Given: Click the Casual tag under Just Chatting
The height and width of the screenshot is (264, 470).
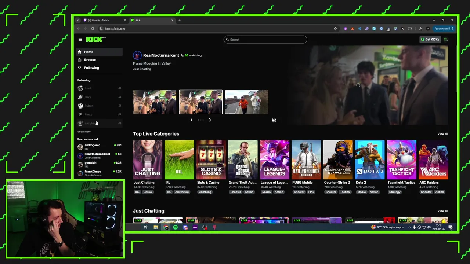Looking at the screenshot, I should 148,192.
